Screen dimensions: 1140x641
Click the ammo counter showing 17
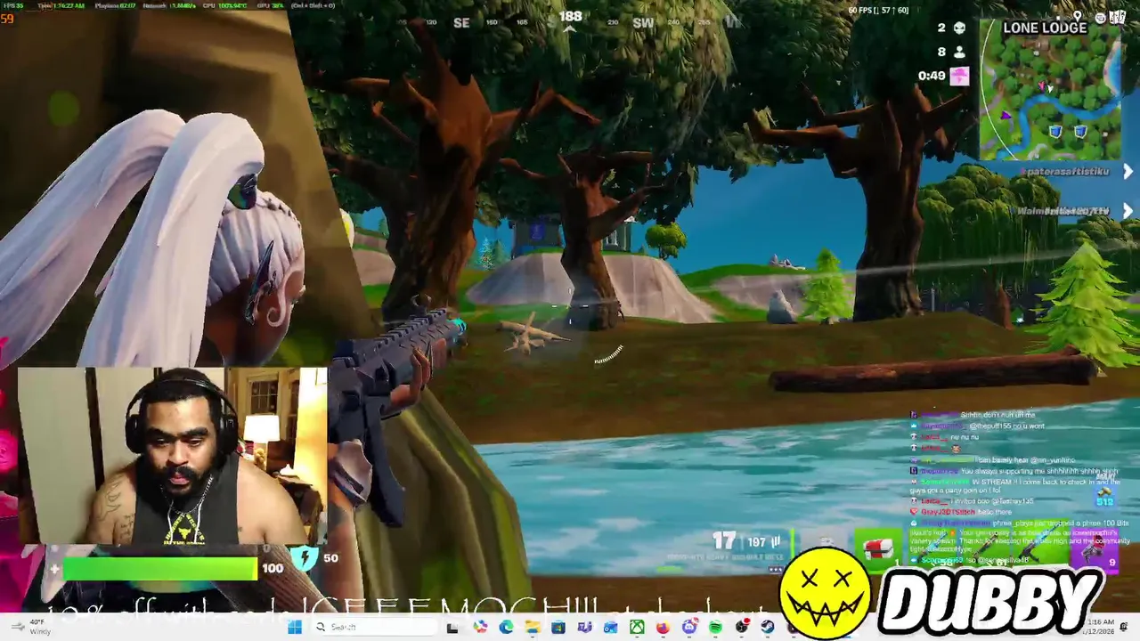[723, 540]
